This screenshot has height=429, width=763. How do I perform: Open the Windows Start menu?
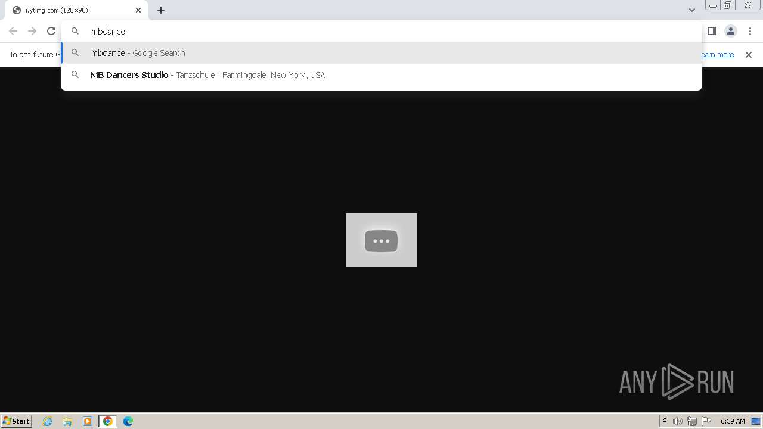[17, 421]
